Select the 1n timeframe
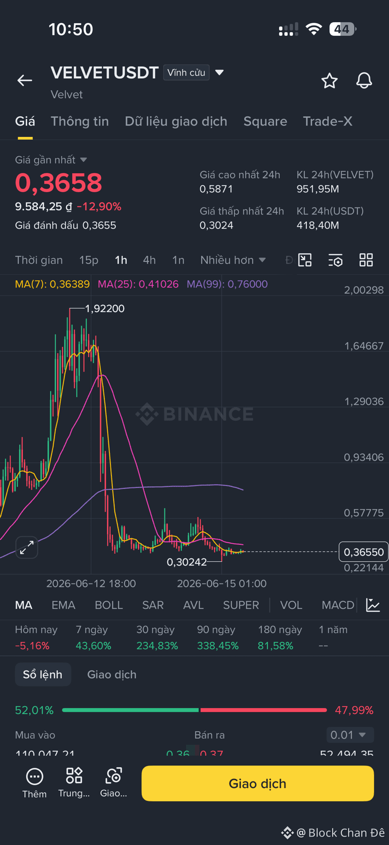The height and width of the screenshot is (845, 389). click(x=178, y=260)
